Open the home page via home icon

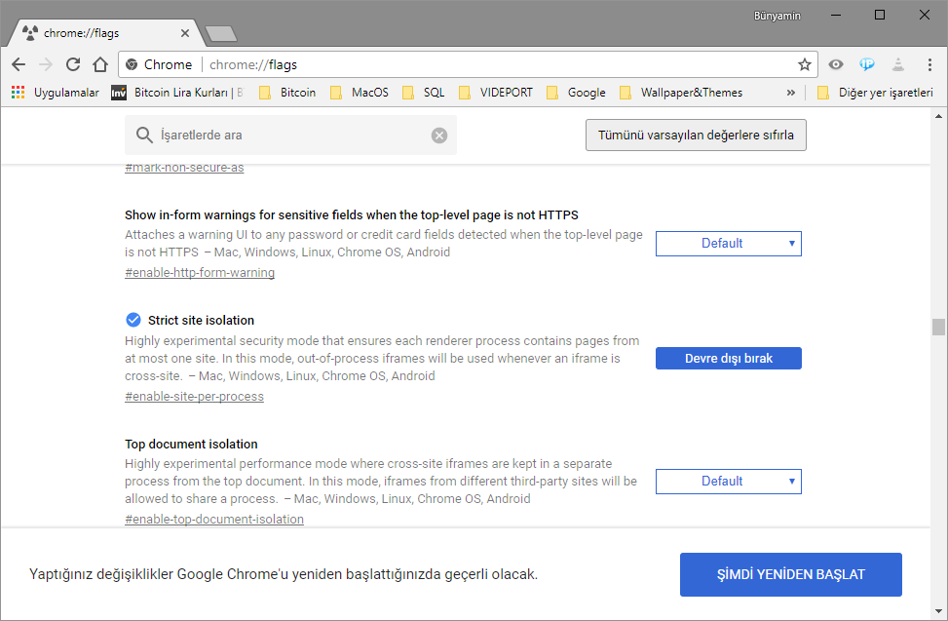100,63
